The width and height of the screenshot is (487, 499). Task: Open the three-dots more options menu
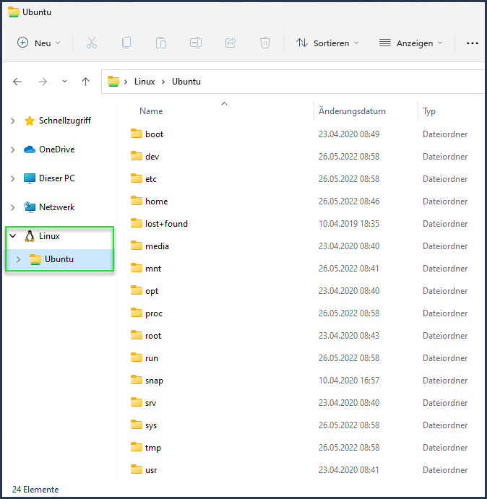[472, 43]
